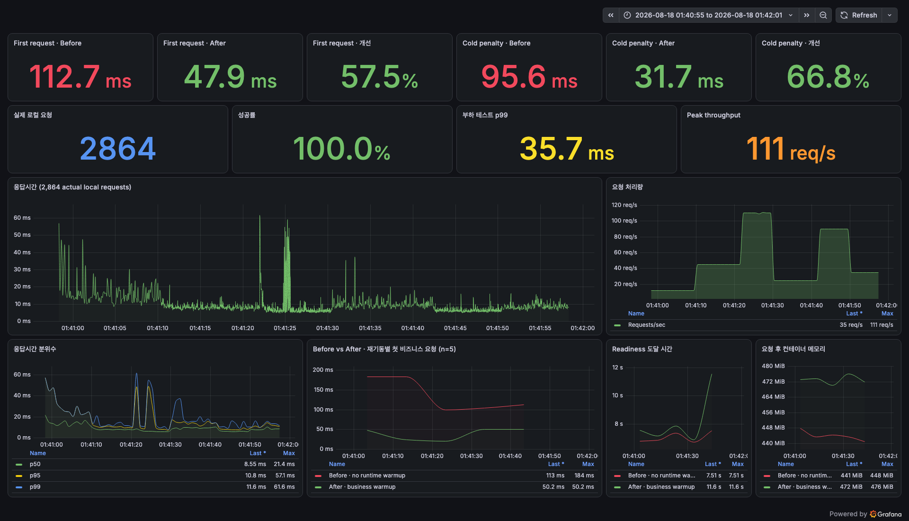Click the 112.7 ms stat value
909x521 pixels.
[80, 77]
